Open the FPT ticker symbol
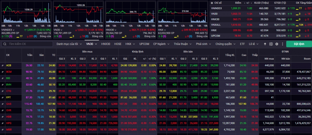The height and width of the screenshot is (135, 312). click(9, 97)
